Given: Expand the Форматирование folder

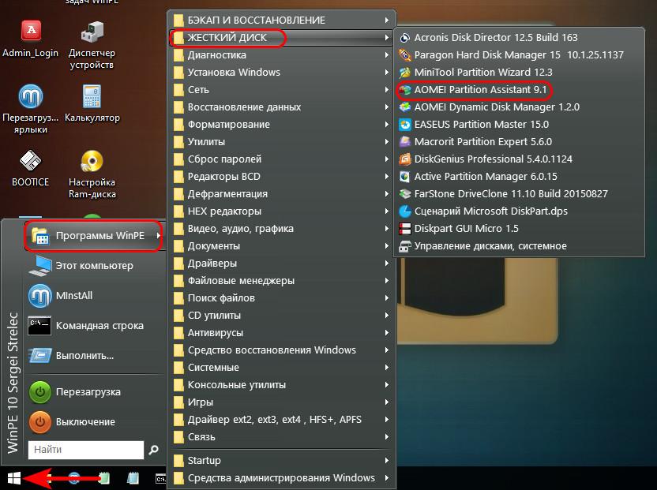Looking at the screenshot, I should (282, 125).
